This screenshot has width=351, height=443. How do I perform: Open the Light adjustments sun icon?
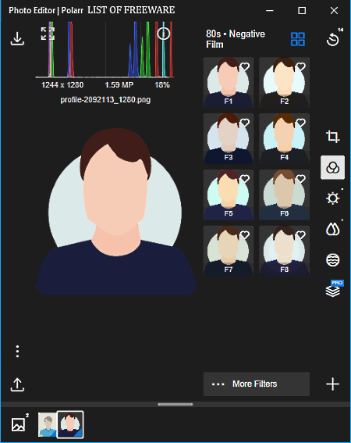pos(332,198)
